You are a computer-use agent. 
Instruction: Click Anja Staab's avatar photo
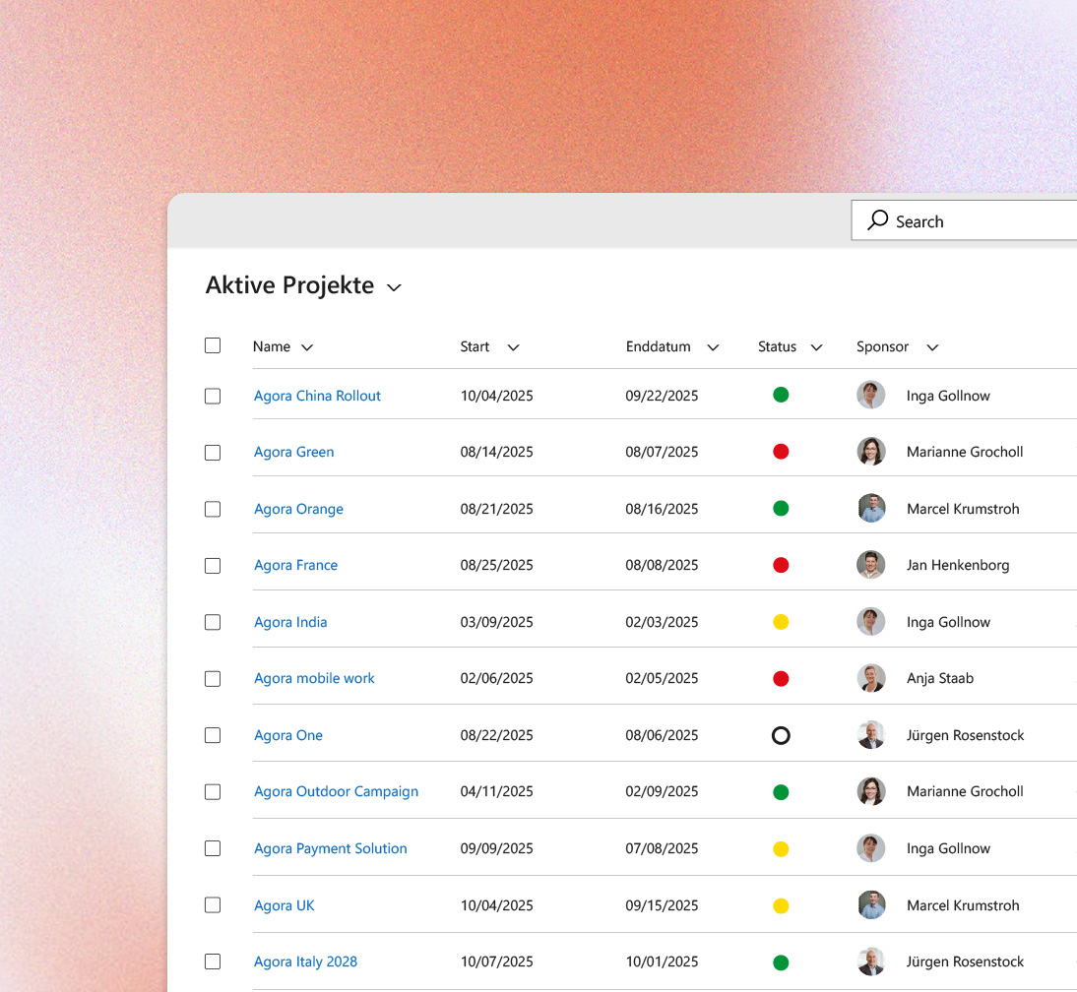pos(871,678)
